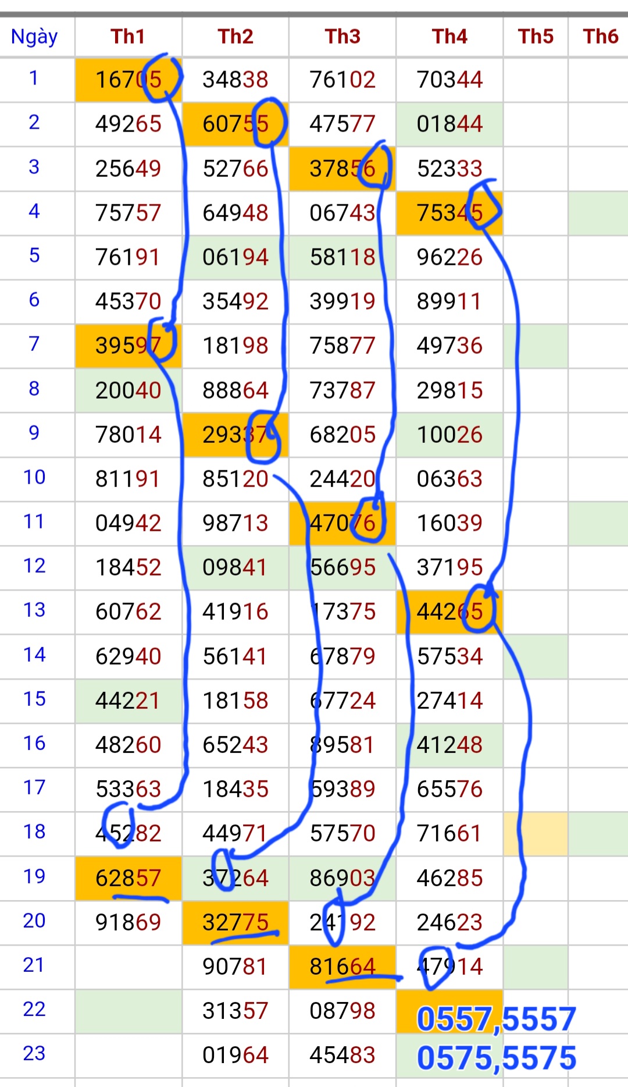The height and width of the screenshot is (1087, 628).
Task: Select orange cell 44265
Action: click(x=449, y=612)
